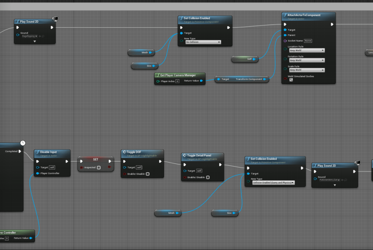Open the No Collision type dropdown
The image size is (373, 250).
coord(203,42)
